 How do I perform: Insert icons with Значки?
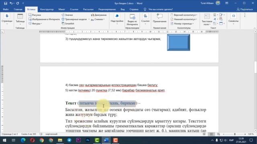[x=67, y=15]
